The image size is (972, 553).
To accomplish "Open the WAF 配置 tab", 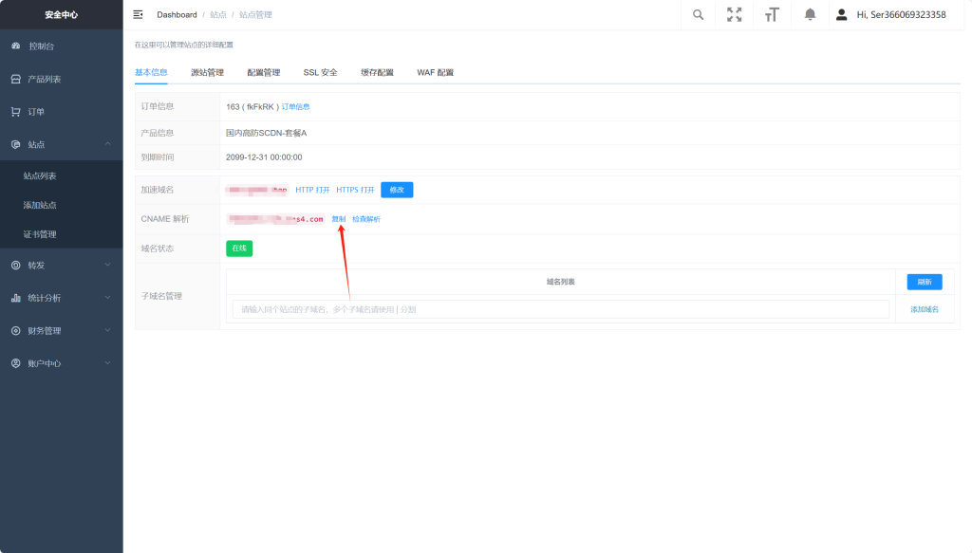I will click(435, 72).
